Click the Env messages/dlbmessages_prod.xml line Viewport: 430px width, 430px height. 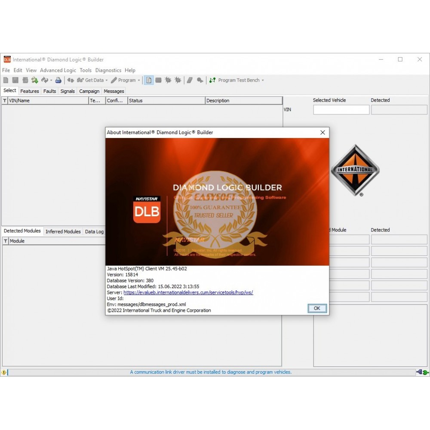tap(146, 304)
